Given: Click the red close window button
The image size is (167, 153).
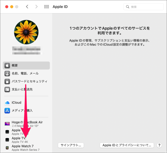Looking at the screenshot, I should pyautogui.click(x=7, y=7).
